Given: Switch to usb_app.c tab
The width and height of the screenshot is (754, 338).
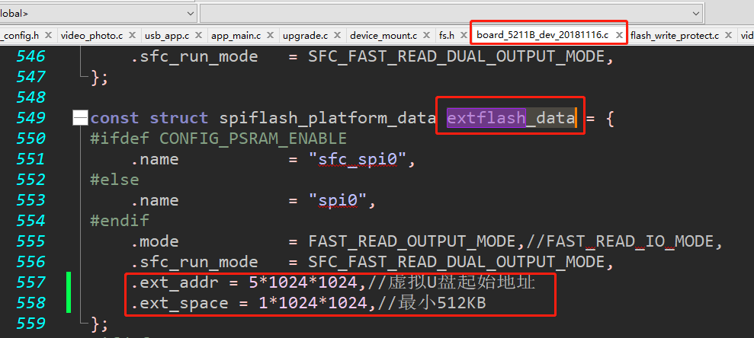Looking at the screenshot, I should tap(167, 36).
